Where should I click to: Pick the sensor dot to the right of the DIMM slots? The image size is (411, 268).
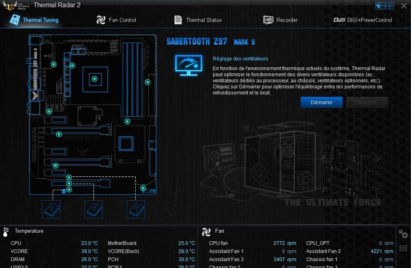click(x=147, y=82)
